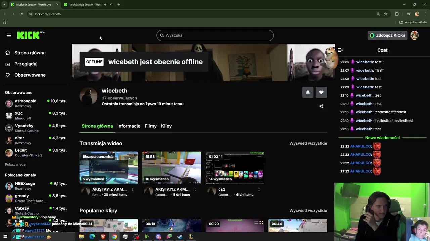430x241 pixels.
Task: Open File Explorer from taskbar
Action: pos(81,237)
